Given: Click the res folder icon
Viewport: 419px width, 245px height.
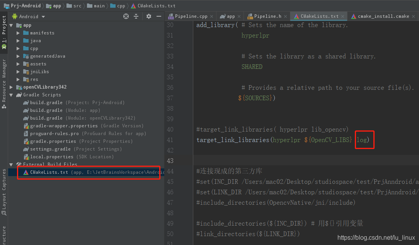Looking at the screenshot, I should click(x=26, y=79).
